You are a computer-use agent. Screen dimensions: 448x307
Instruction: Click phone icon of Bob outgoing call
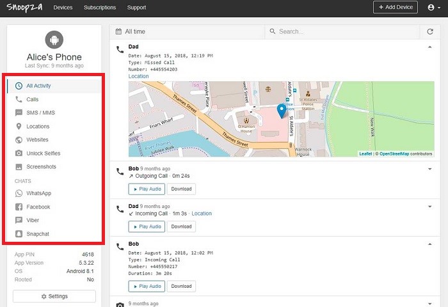pos(120,171)
